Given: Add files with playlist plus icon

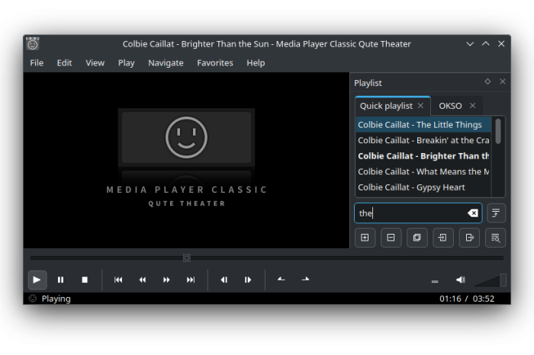Looking at the screenshot, I should click(x=365, y=238).
